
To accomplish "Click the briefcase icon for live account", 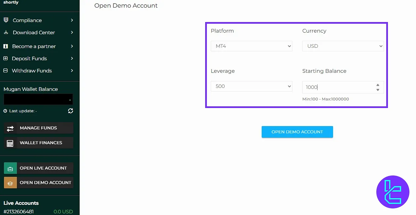I will 10,168.
